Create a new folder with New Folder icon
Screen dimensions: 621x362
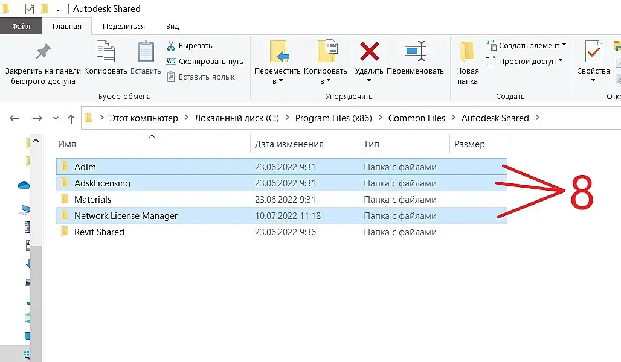[x=467, y=52]
